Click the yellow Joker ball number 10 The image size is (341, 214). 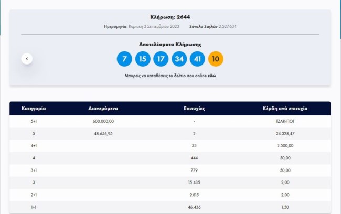tap(216, 59)
